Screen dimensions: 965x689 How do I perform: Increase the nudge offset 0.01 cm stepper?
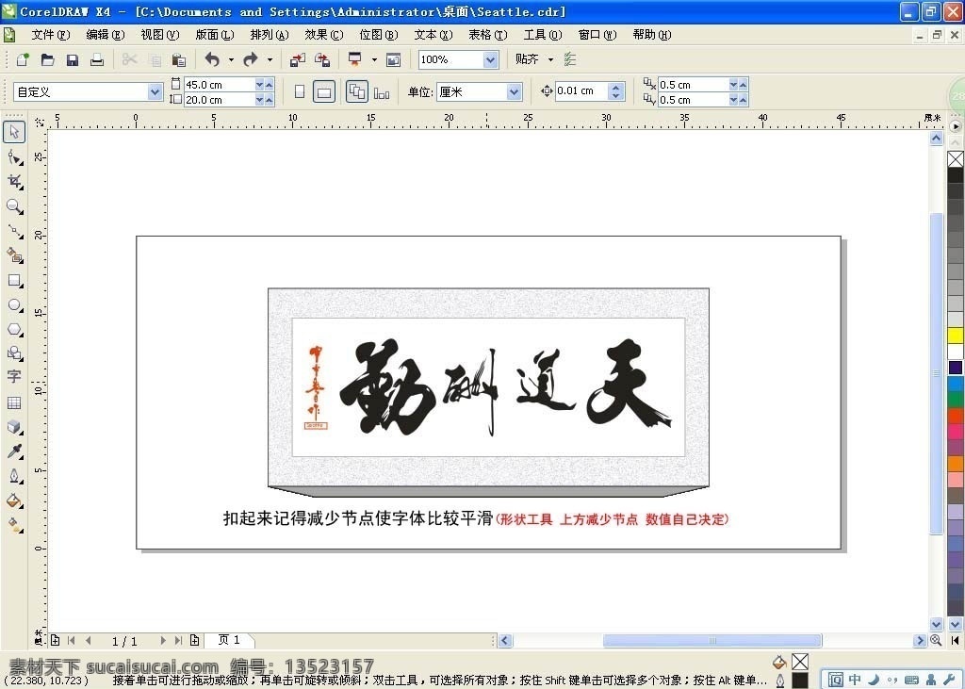point(616,87)
